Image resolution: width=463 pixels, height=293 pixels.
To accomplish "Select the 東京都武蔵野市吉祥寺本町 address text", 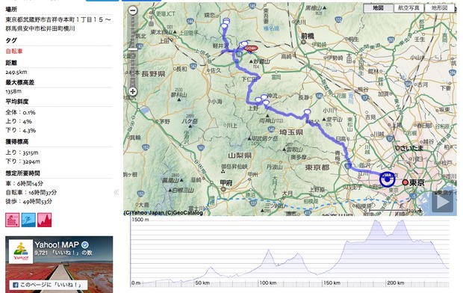I will [x=58, y=20].
